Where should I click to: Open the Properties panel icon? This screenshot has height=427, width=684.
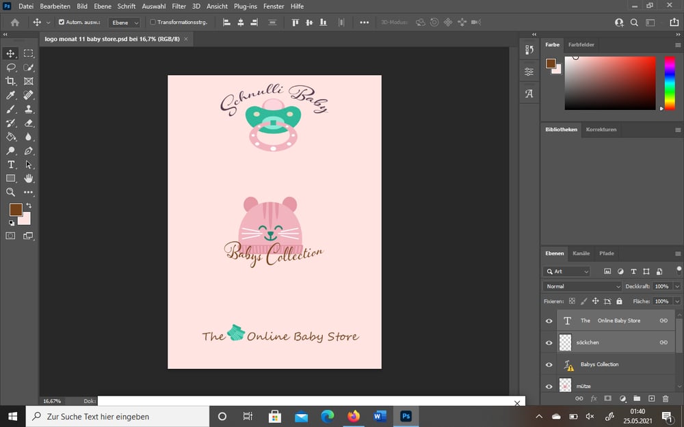(x=529, y=72)
